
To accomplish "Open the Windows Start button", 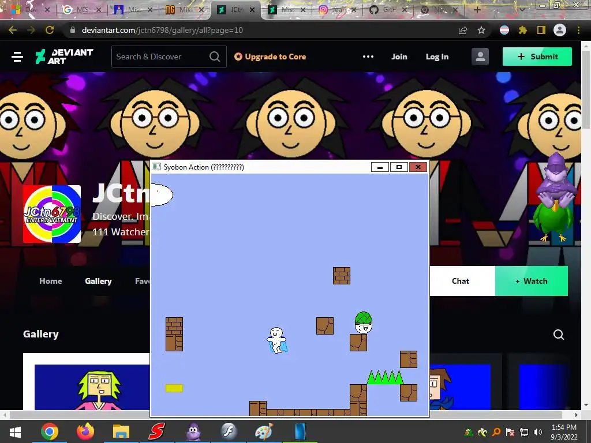I will point(15,431).
